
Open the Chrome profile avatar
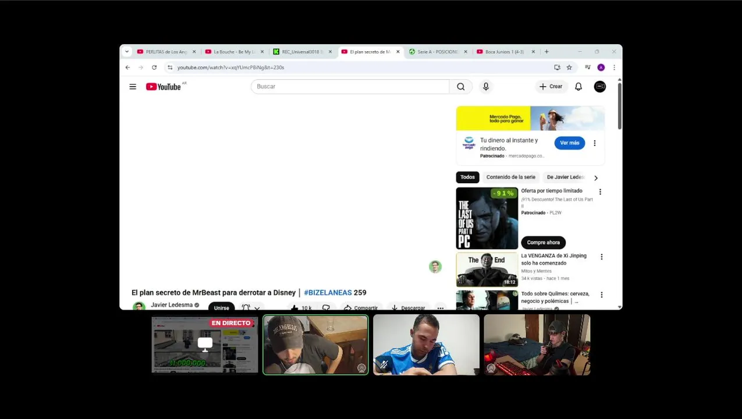[x=601, y=68]
